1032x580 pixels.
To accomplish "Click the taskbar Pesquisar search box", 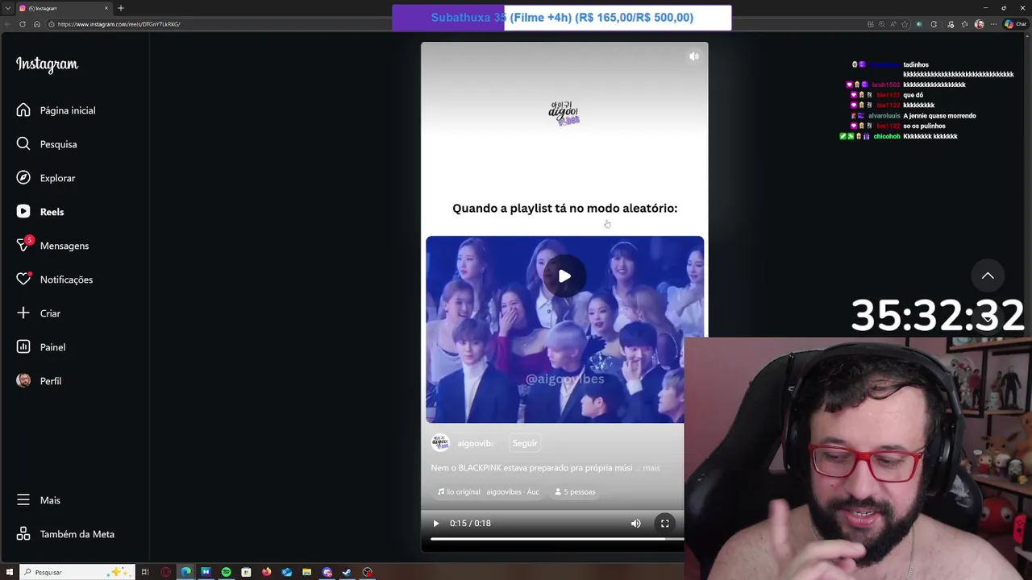I will [x=77, y=572].
